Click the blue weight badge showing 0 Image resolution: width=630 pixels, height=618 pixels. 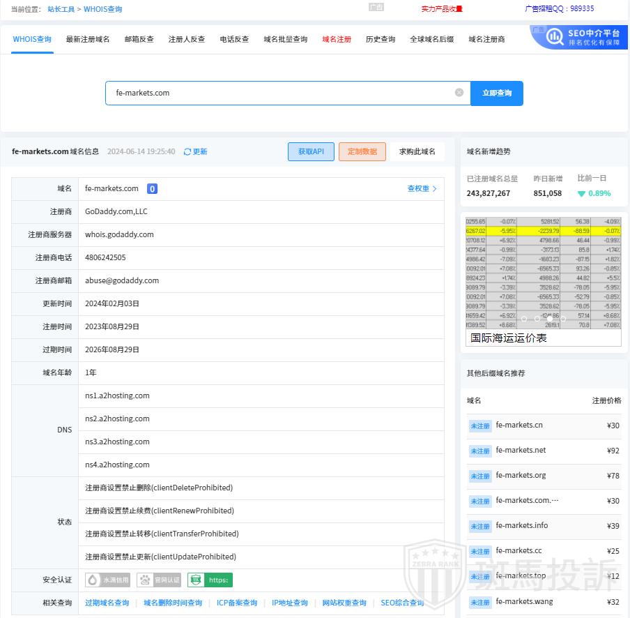[x=152, y=188]
